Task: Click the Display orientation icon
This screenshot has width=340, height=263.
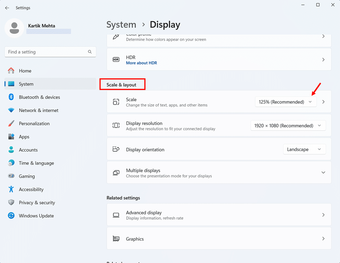Action: 116,149
